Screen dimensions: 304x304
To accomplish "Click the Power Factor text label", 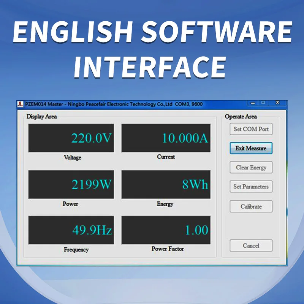I will pos(168,249).
